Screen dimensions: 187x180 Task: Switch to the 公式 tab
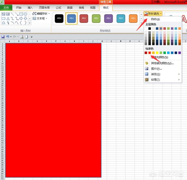[58, 8]
